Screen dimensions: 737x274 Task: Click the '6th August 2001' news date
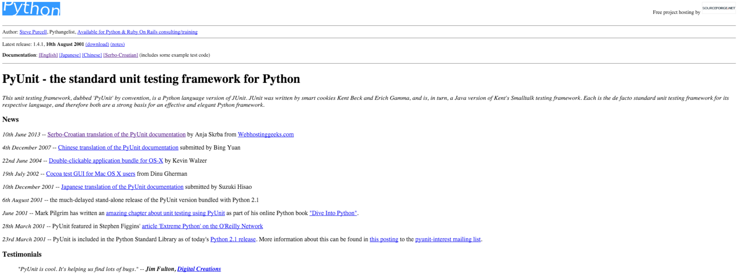point(23,200)
